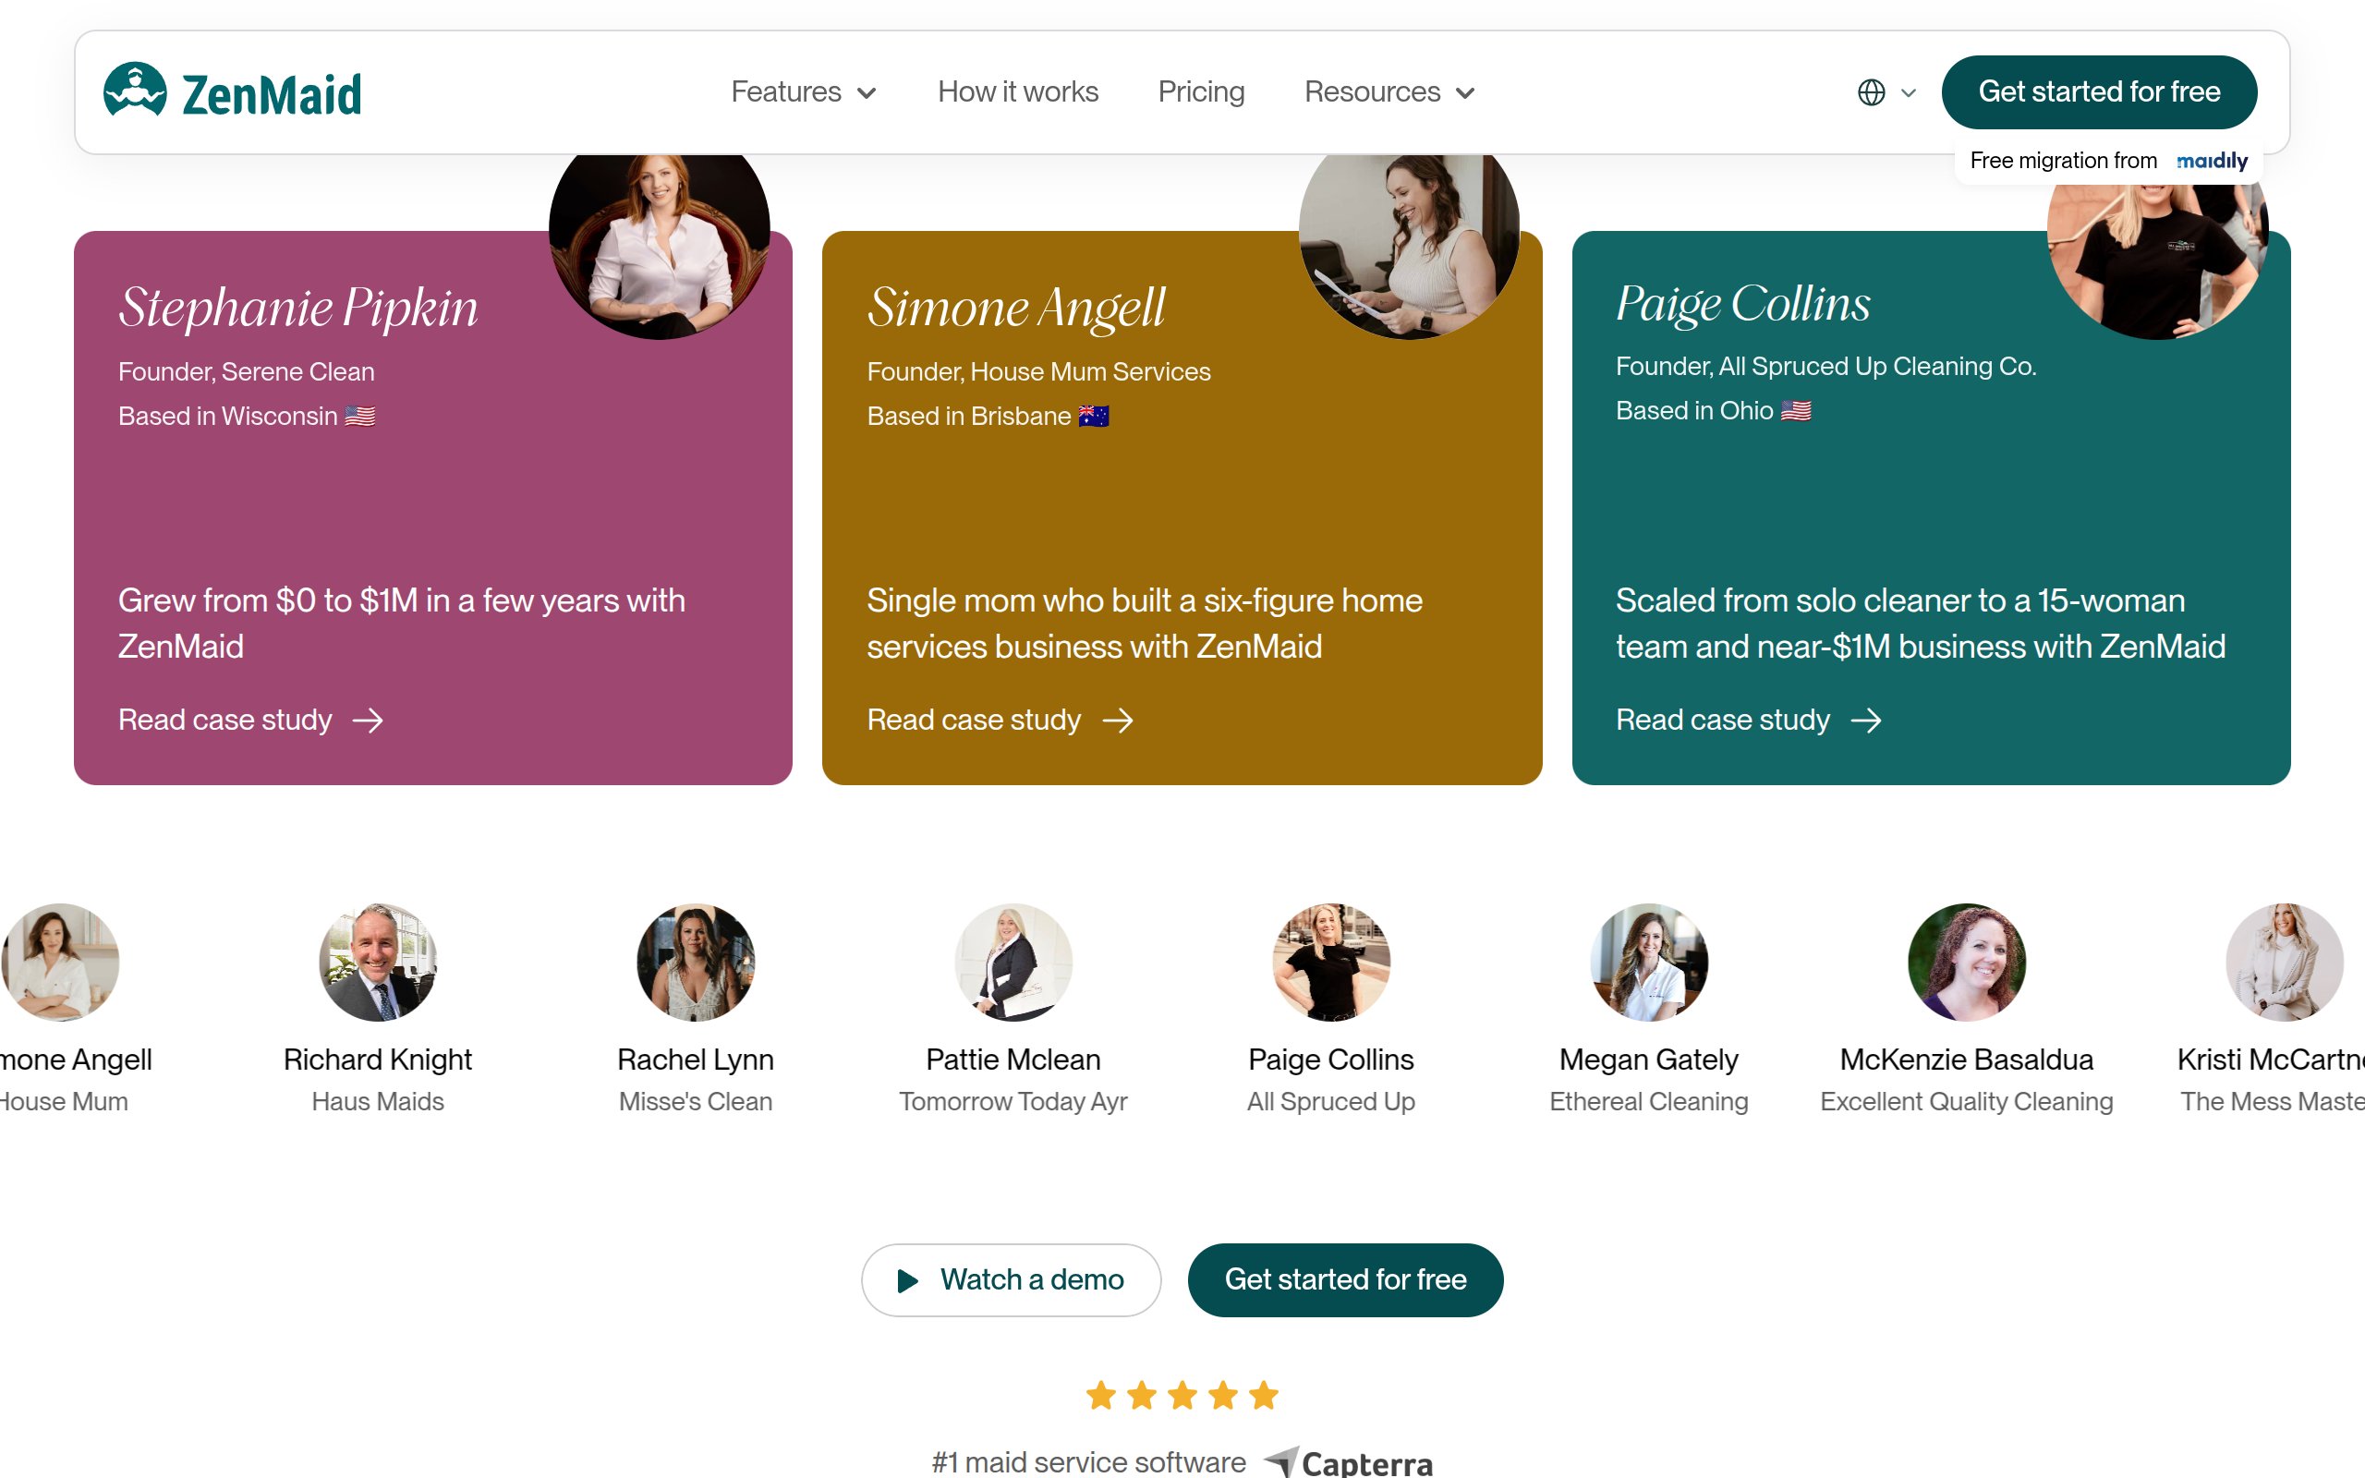Go to the Pricing page
This screenshot has height=1478, width=2365.
(x=1201, y=91)
